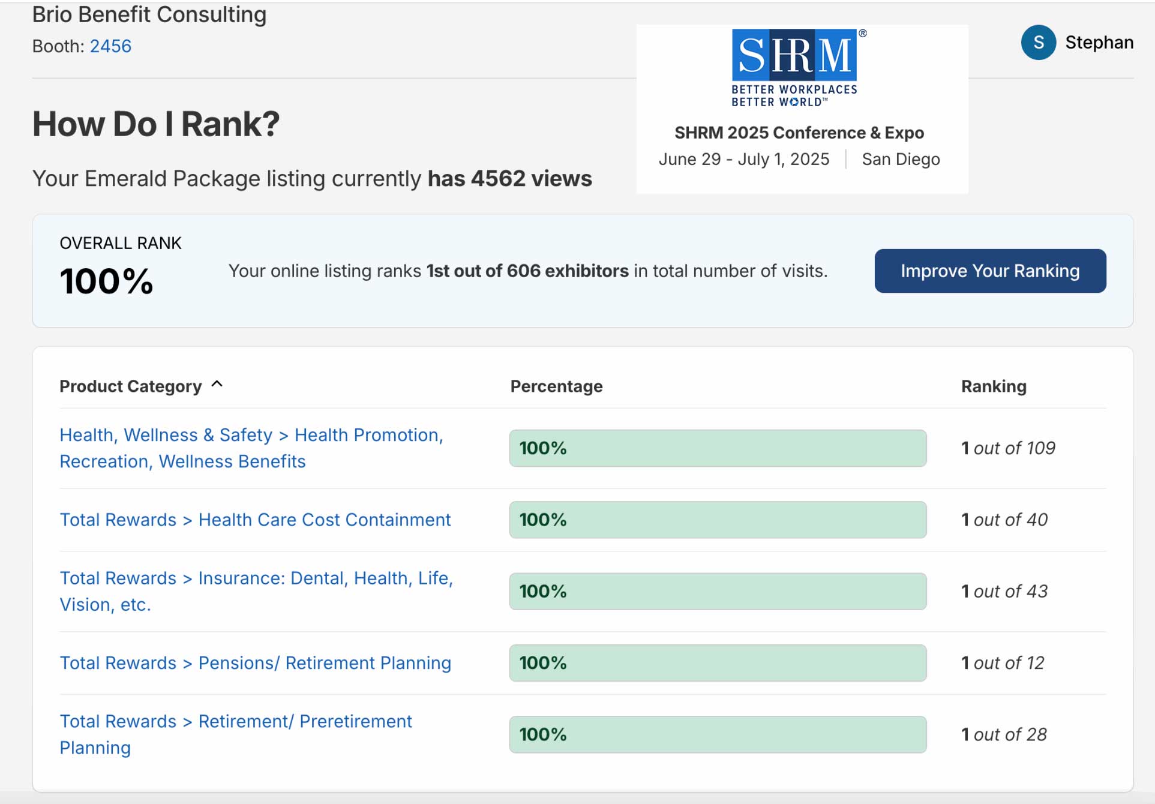Screen dimensions: 1155x804
Task: Click the Percentage column header
Action: click(556, 386)
